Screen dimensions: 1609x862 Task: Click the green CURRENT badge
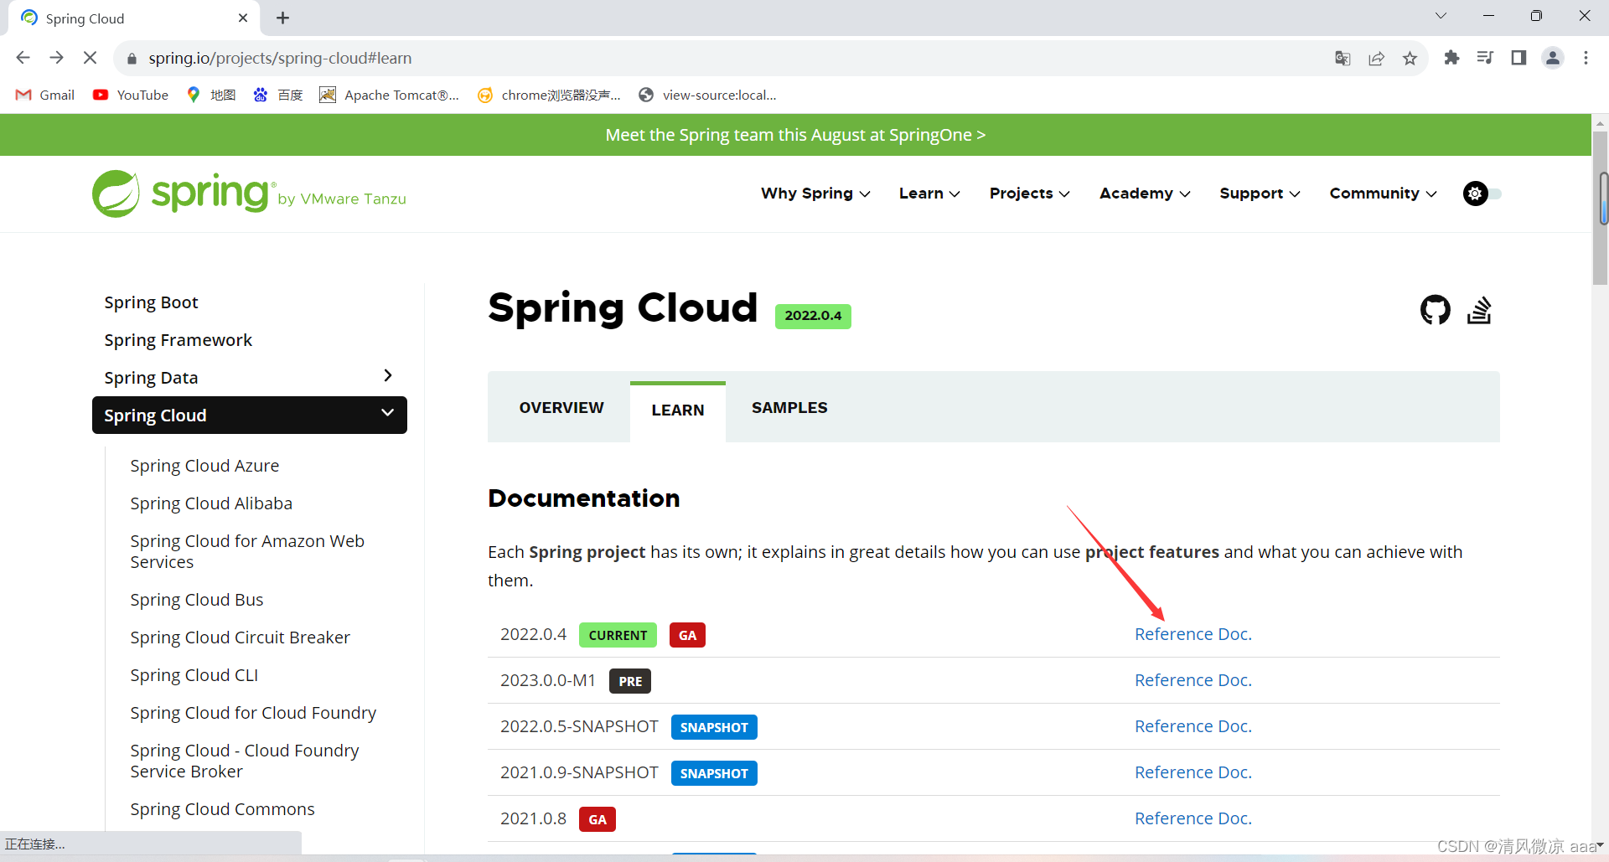(618, 635)
